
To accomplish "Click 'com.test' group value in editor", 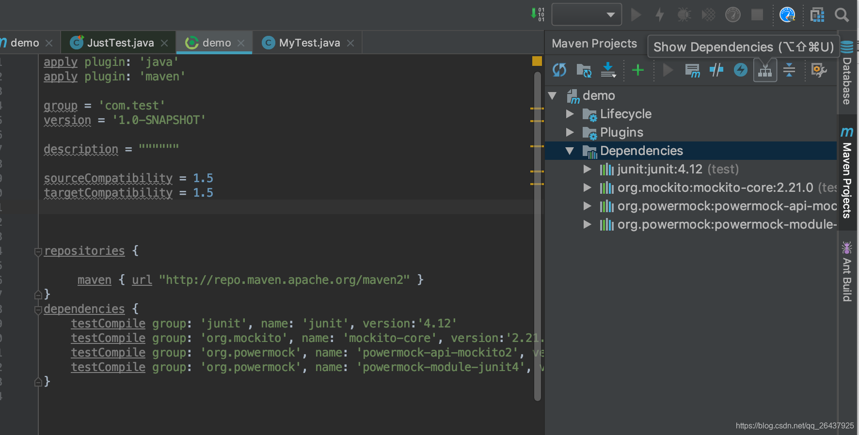I will pyautogui.click(x=132, y=106).
